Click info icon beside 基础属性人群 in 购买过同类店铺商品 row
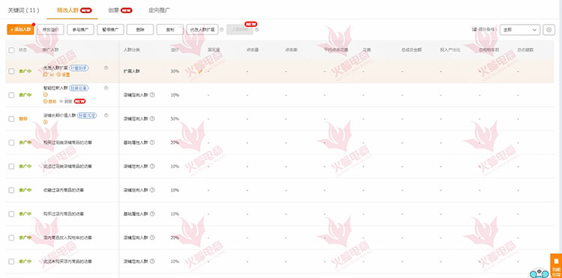This screenshot has height=278, width=562. click(152, 143)
